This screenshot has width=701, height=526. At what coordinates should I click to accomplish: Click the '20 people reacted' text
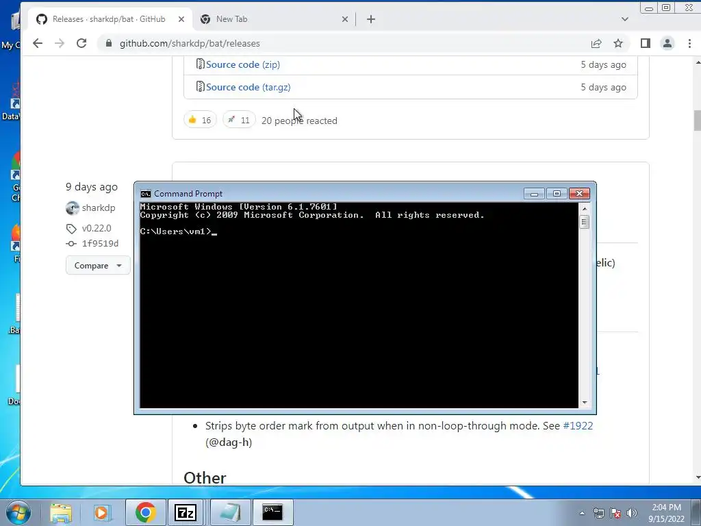(299, 121)
